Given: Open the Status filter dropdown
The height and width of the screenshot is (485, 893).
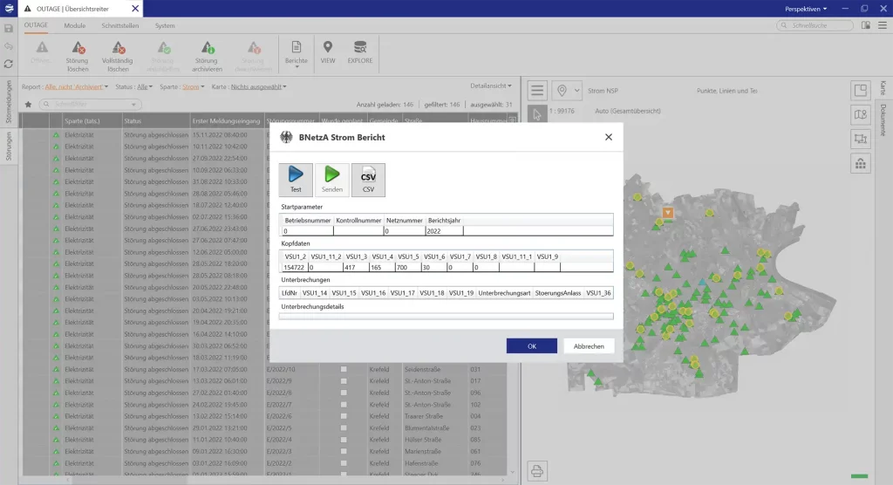Looking at the screenshot, I should coord(146,87).
